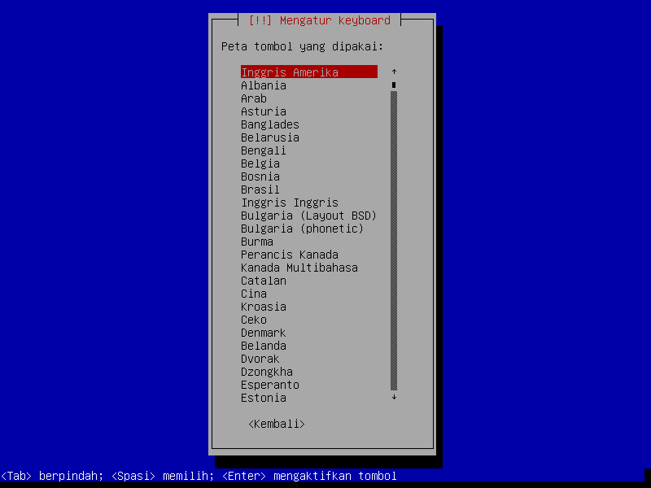Choose Bulgaria (Layout BSD) entry
Image resolution: width=651 pixels, height=488 pixels.
tap(308, 216)
